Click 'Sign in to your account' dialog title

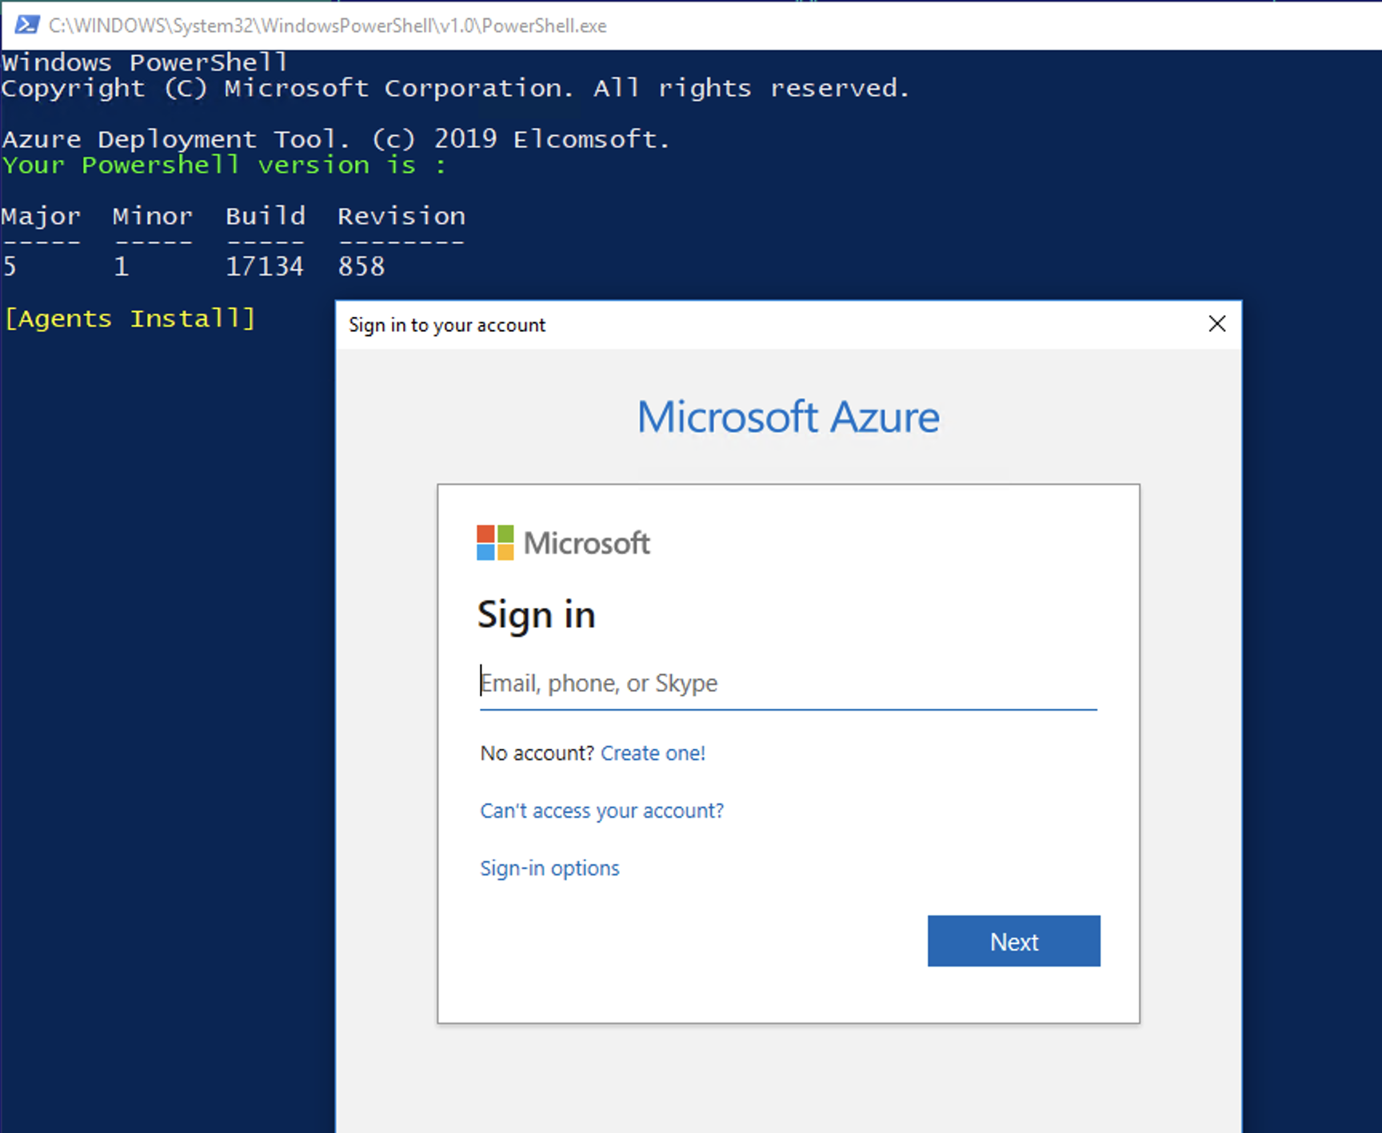(x=447, y=325)
